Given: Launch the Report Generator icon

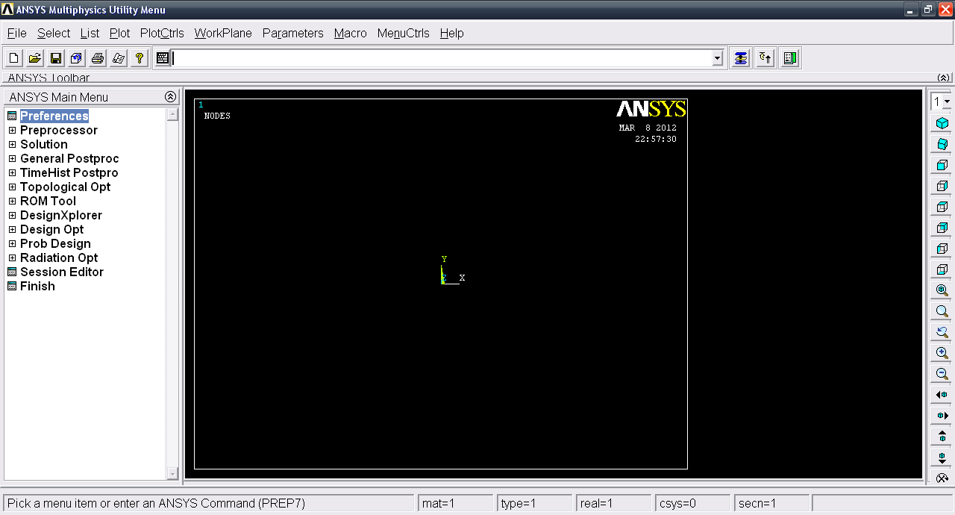Looking at the screenshot, I should 118,58.
